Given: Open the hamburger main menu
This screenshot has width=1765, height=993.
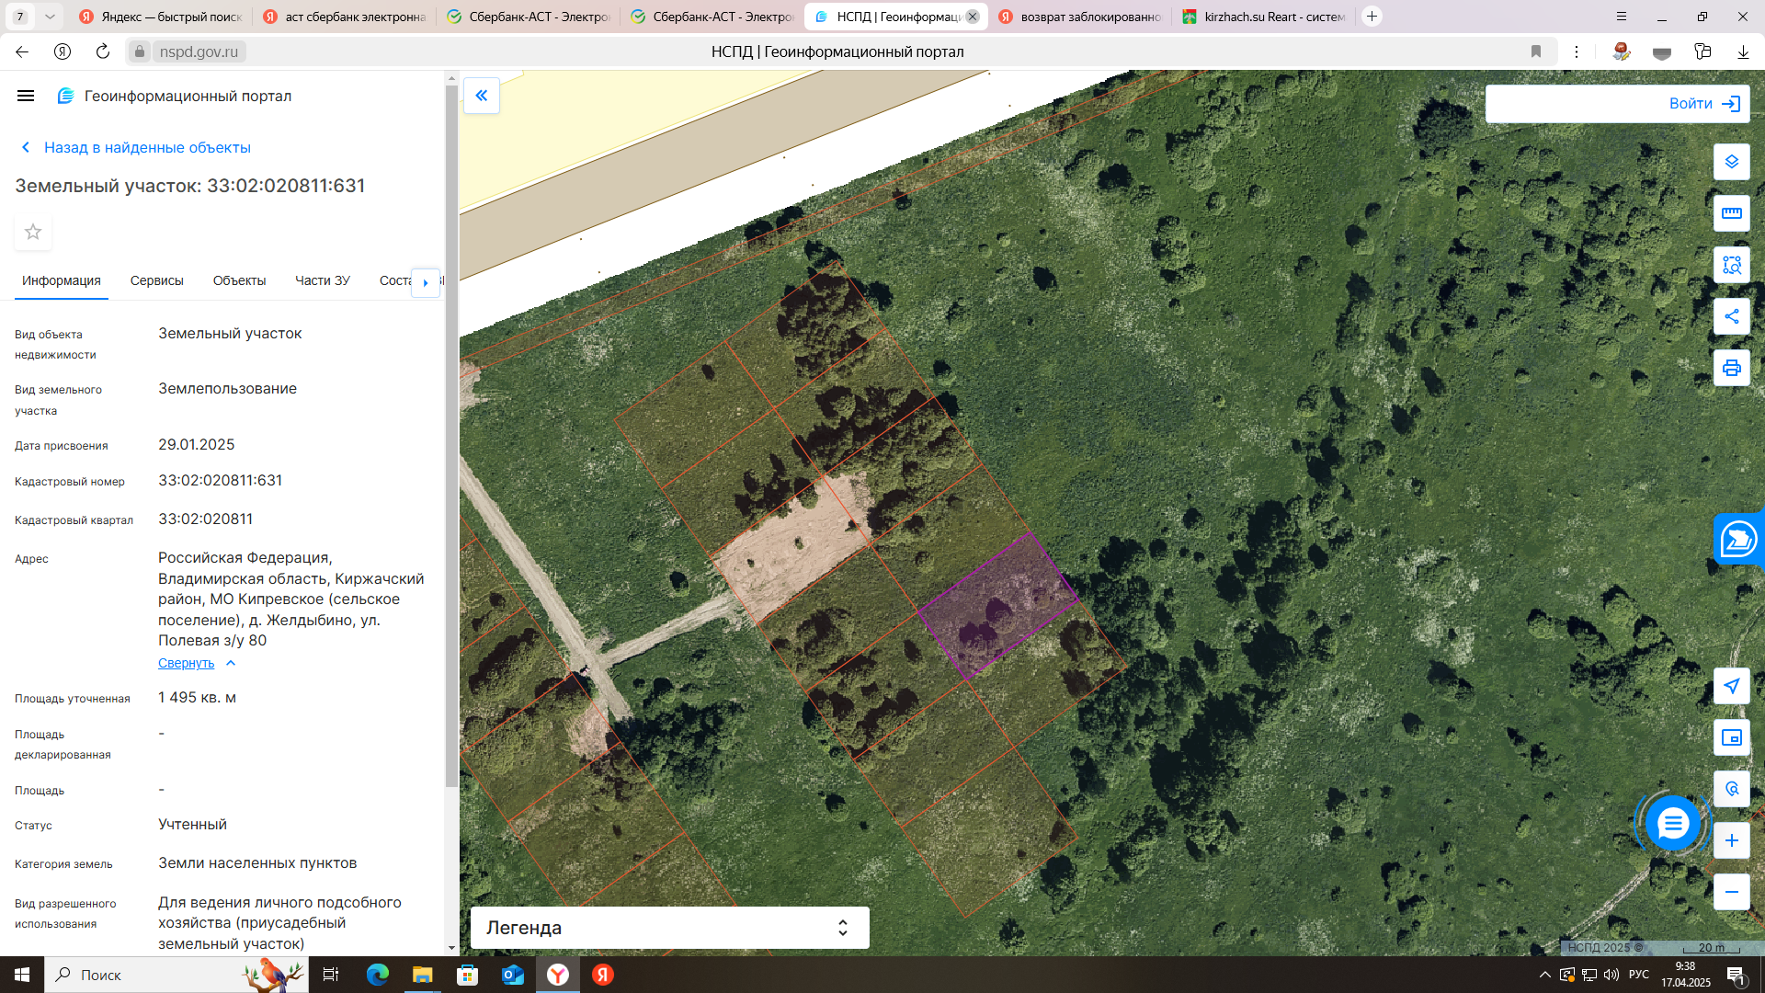Looking at the screenshot, I should [26, 96].
